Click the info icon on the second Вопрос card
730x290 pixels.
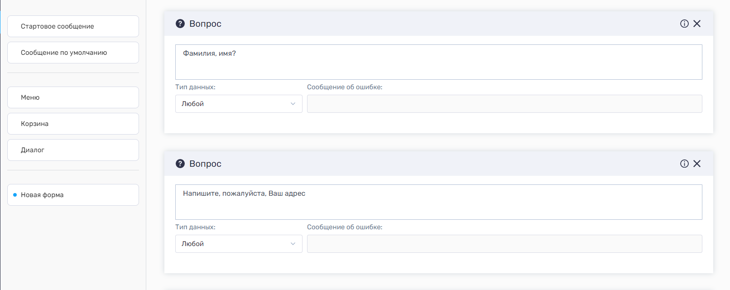click(684, 164)
